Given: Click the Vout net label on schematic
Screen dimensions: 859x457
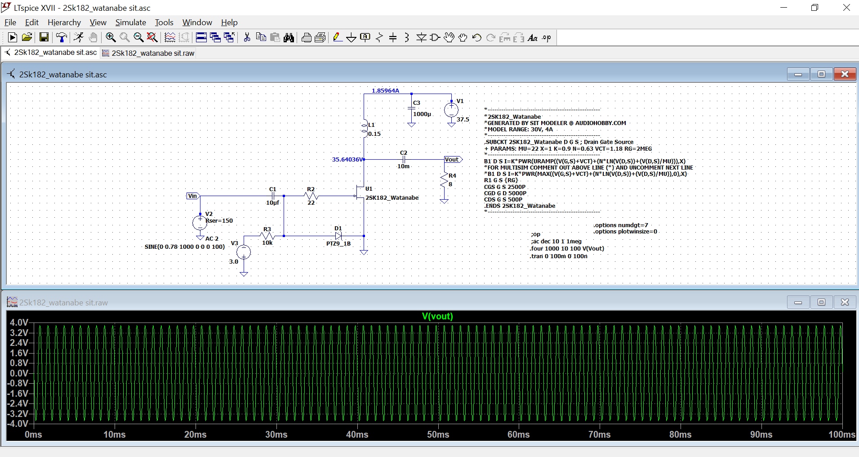Looking at the screenshot, I should (452, 160).
